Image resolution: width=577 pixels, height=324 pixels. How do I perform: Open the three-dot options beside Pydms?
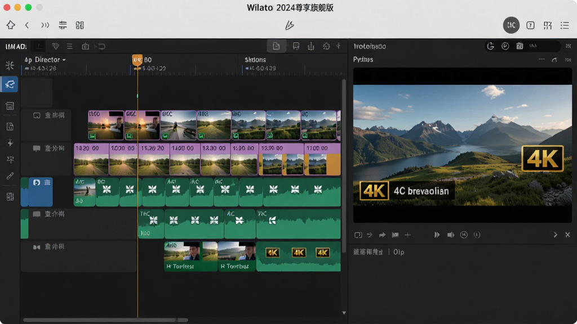click(542, 59)
